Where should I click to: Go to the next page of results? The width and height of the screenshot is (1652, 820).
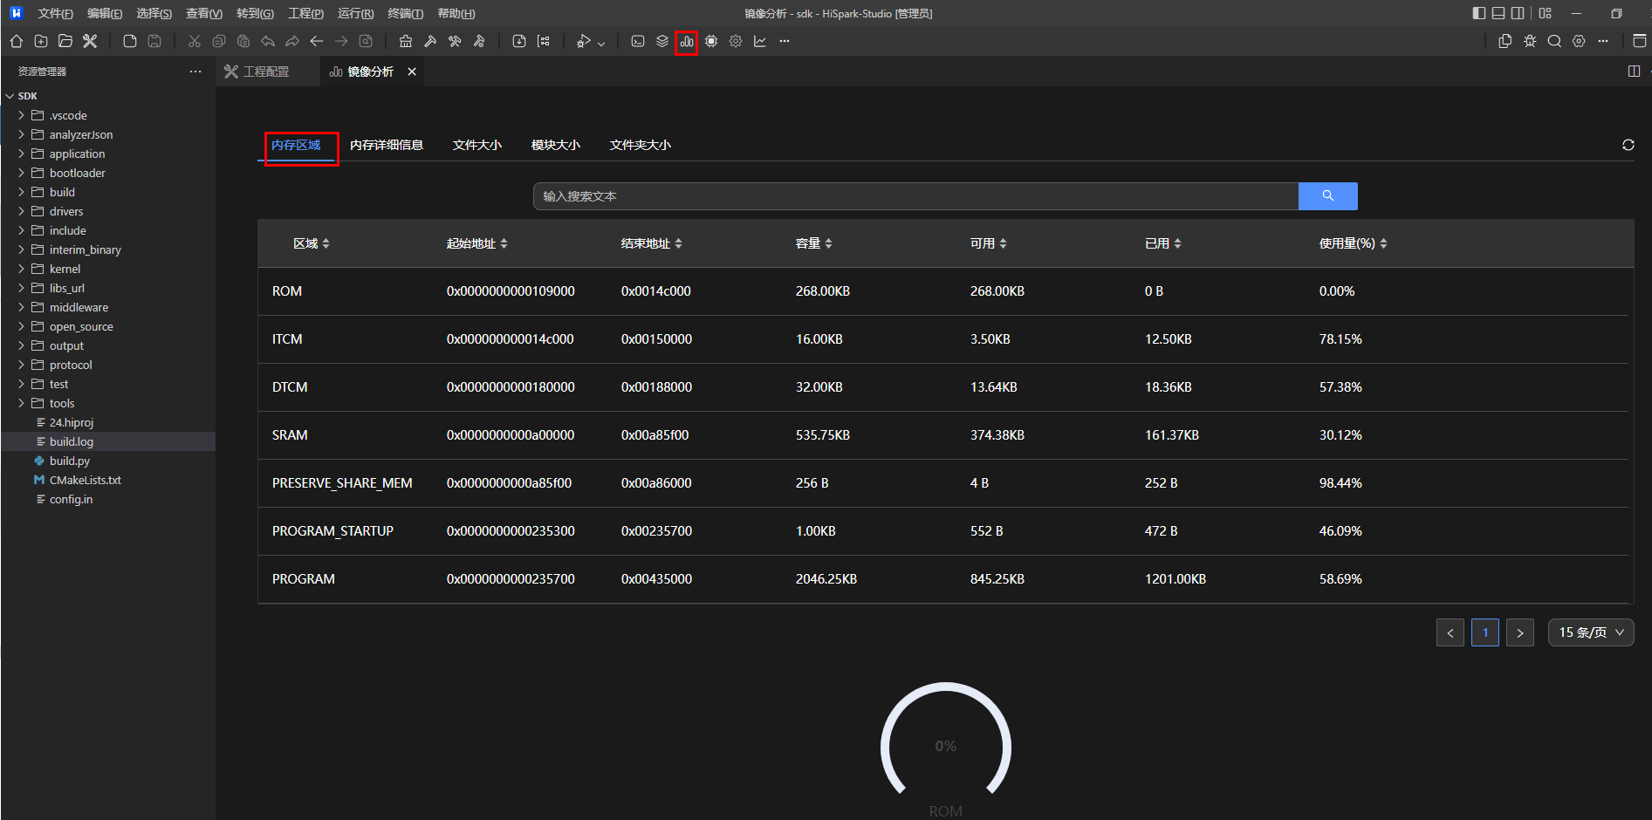[x=1520, y=632]
